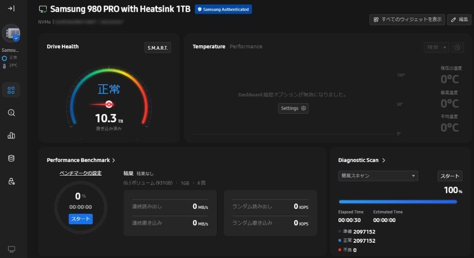Click the 準備 2097152 count entry
The image size is (474, 258).
(x=357, y=232)
